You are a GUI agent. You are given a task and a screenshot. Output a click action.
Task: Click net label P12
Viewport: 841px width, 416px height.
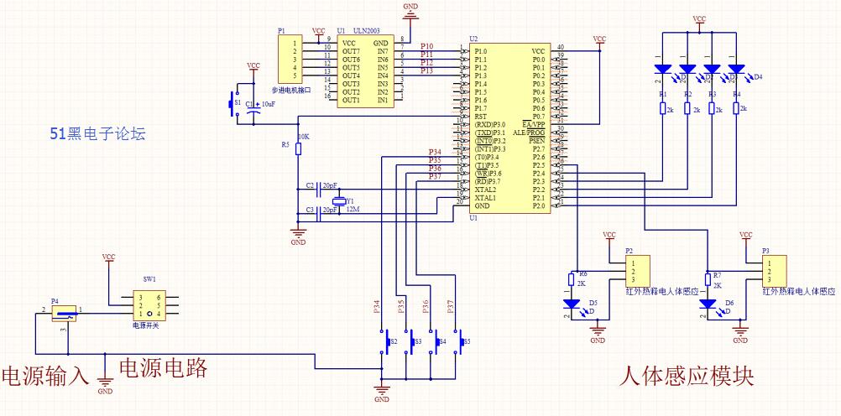(427, 63)
